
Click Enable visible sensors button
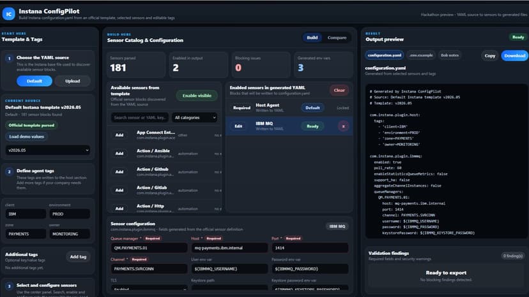(x=197, y=96)
